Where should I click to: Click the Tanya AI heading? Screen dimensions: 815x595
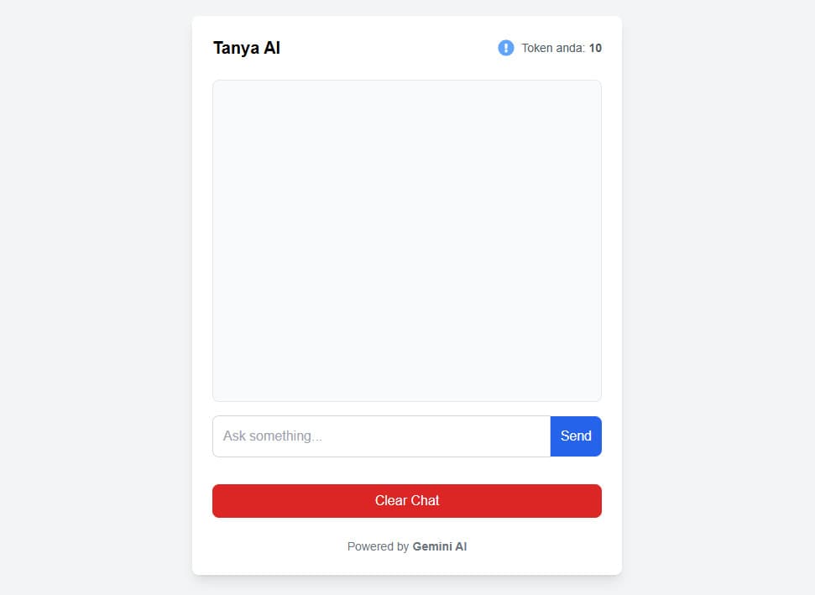pos(247,48)
